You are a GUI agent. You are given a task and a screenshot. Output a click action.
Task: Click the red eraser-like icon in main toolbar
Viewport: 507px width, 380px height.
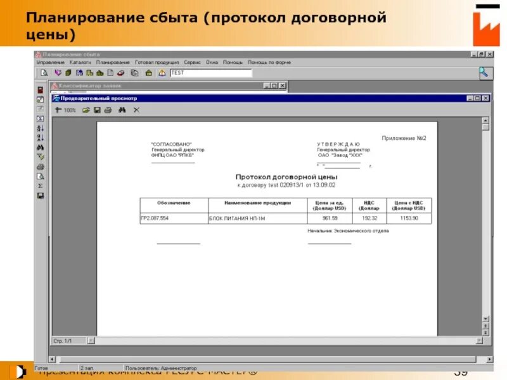120,73
